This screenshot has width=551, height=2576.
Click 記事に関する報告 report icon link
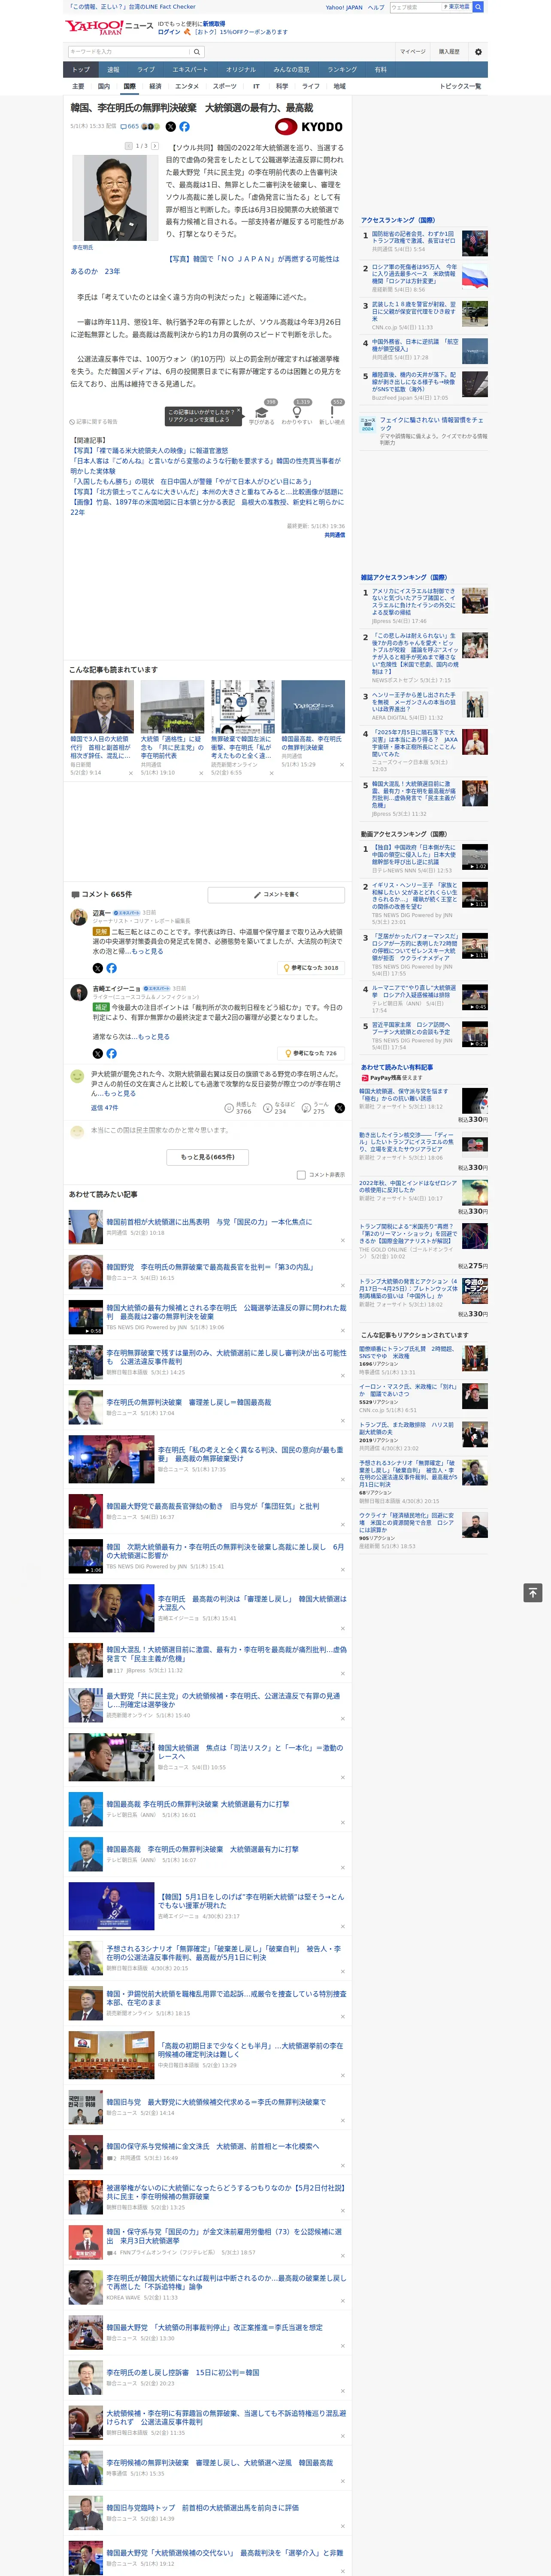pos(93,422)
